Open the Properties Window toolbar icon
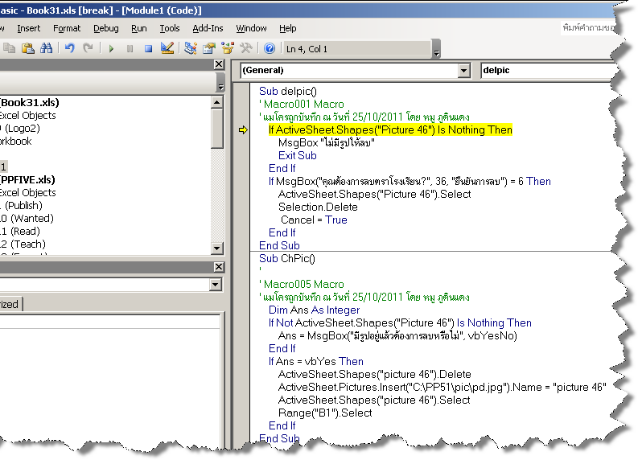This screenshot has width=638, height=460. click(209, 49)
